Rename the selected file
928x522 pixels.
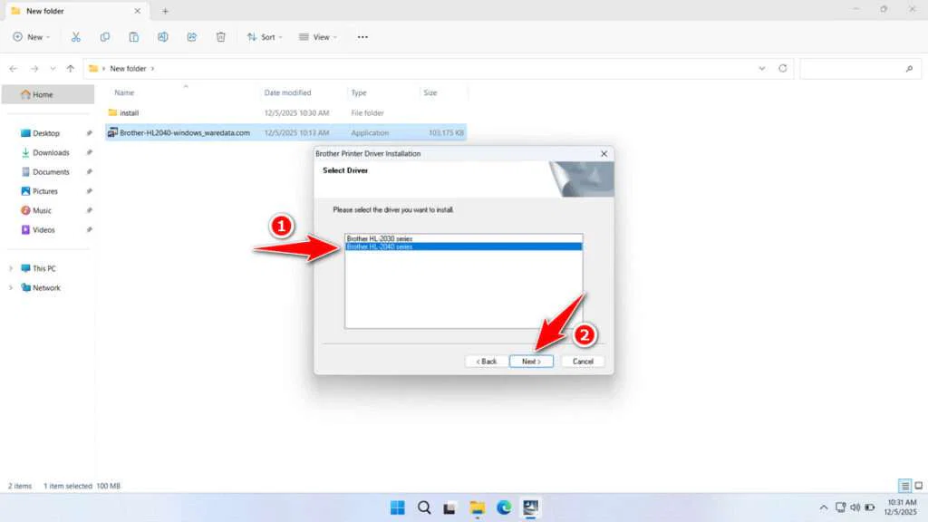163,36
